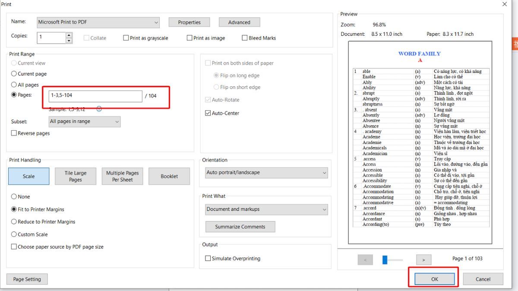Image resolution: width=518 pixels, height=291 pixels.
Task: Switch to Tile Large Pages mode
Action: pos(76,176)
